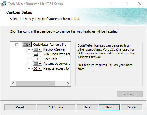The image size is (147, 115).
Task: Collapse the CodeMeter Runtime Kit tree node
Action: point(17,45)
